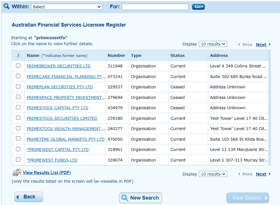Click address Level 12 139 Macquarie Street
This screenshot has width=280, height=205.
tap(239, 150)
